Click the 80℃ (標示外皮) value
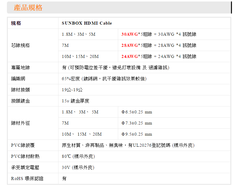 click(78, 156)
